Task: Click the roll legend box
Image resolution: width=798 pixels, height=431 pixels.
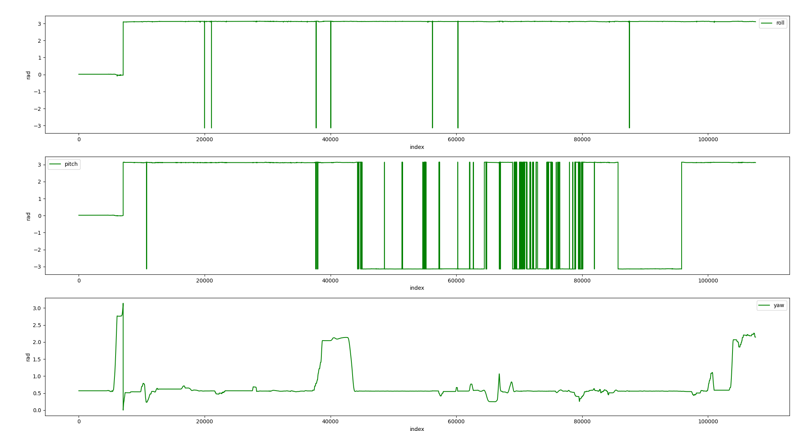Action: click(x=773, y=23)
